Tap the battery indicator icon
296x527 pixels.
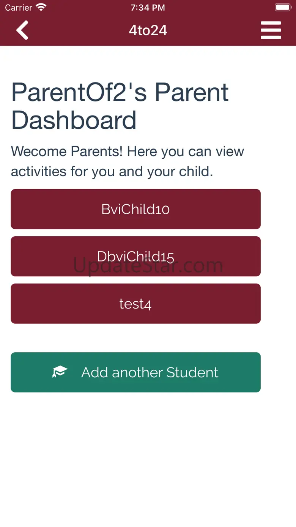click(x=282, y=7)
